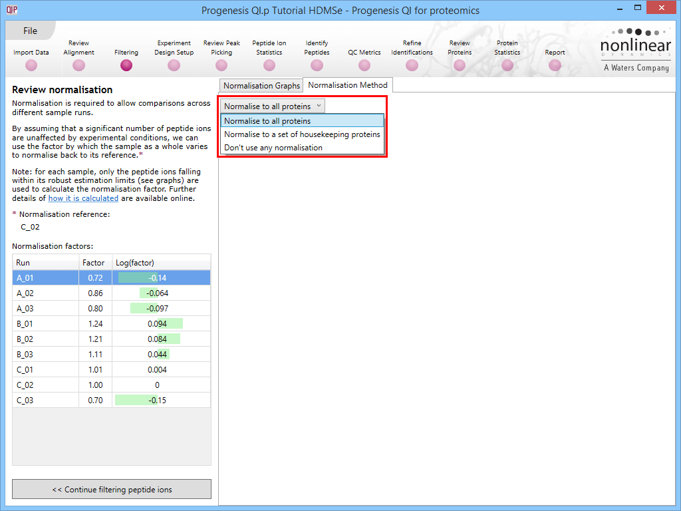Click factor value 1.24
The image size is (681, 511).
(96, 324)
